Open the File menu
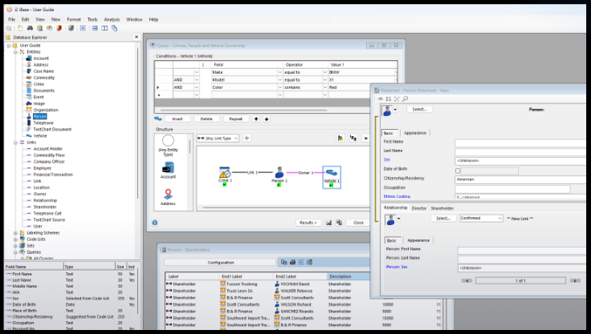The width and height of the screenshot is (591, 334). [x=12, y=19]
